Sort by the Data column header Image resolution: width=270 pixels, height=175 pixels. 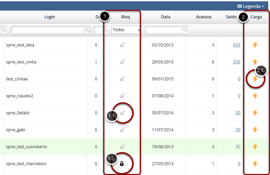[166, 17]
